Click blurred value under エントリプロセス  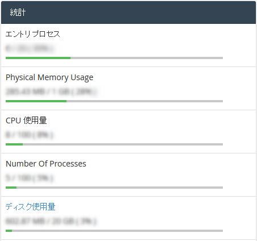30,48
